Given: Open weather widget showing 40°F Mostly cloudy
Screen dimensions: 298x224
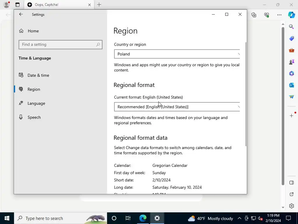Looking at the screenshot, I should click(x=210, y=218).
